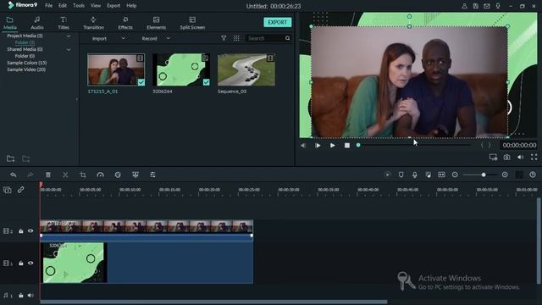
Task: Collapse the Shared Media tree
Action: [x=69, y=49]
